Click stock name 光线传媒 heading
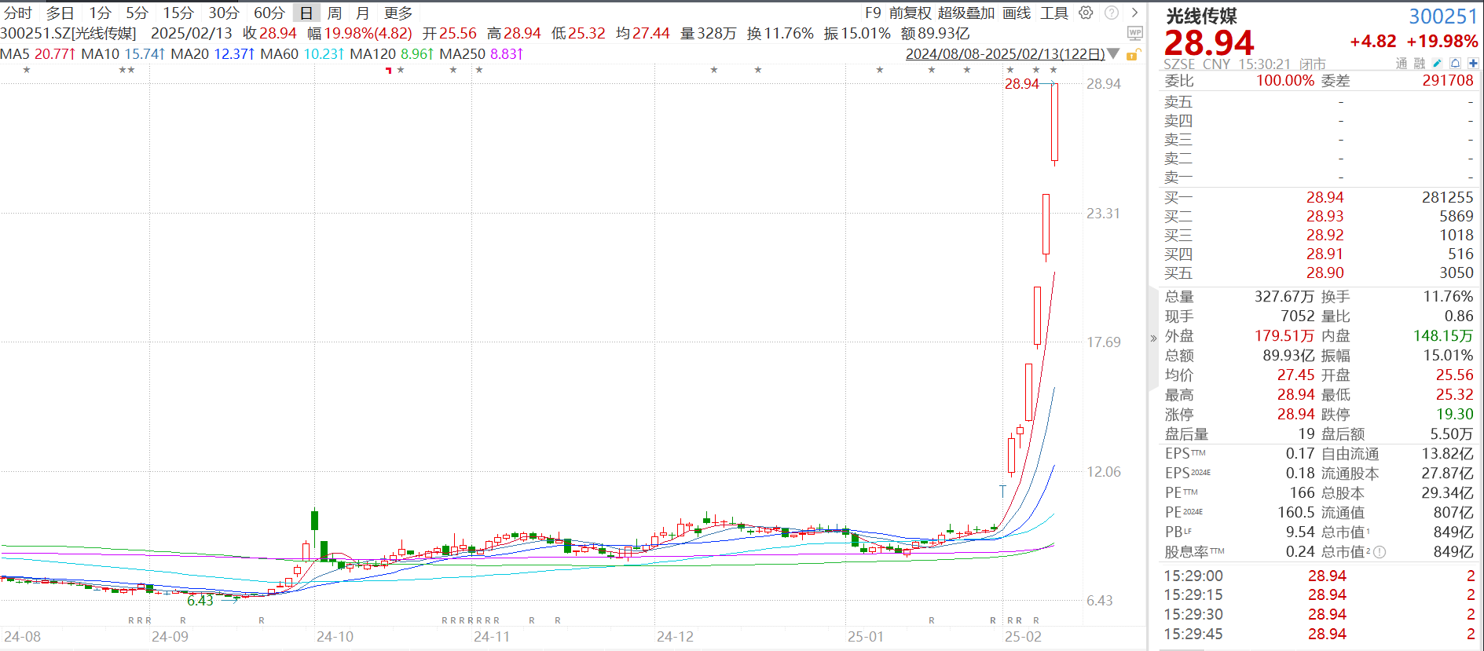The width and height of the screenshot is (1484, 651). click(1201, 16)
